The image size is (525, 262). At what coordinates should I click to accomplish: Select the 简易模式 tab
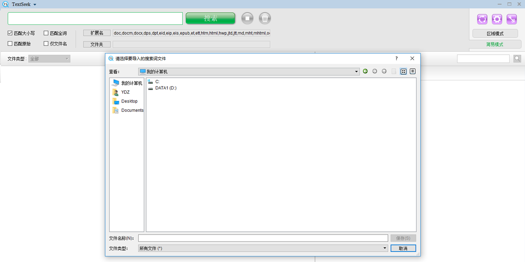(x=495, y=44)
